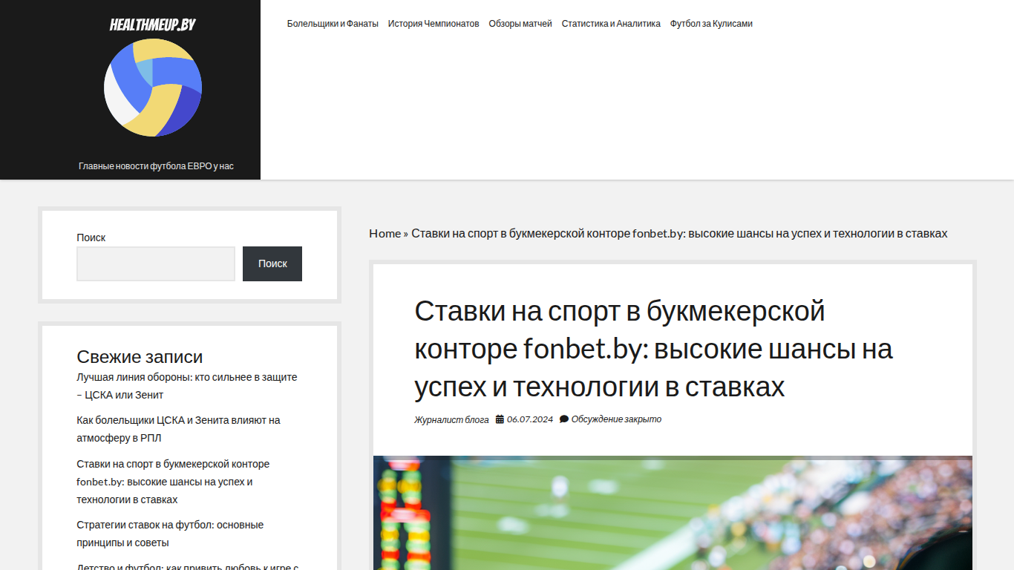Viewport: 1014px width, 570px height.
Task: Click the site tagline about ЕВРО football news
Action: point(156,166)
